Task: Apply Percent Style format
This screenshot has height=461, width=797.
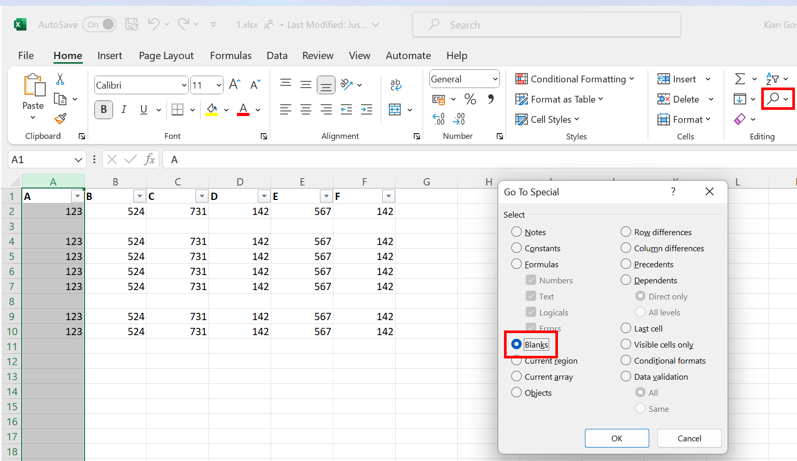Action: tap(470, 99)
